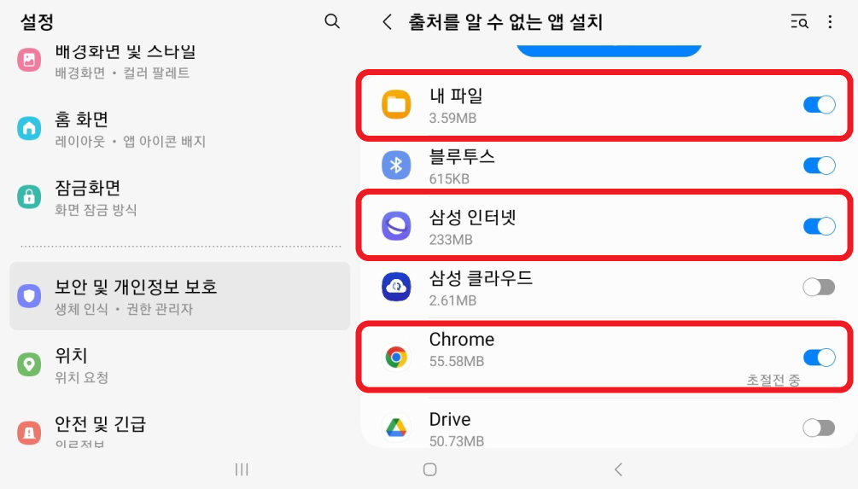
Task: Open the three-dot more options menu
Action: (831, 22)
